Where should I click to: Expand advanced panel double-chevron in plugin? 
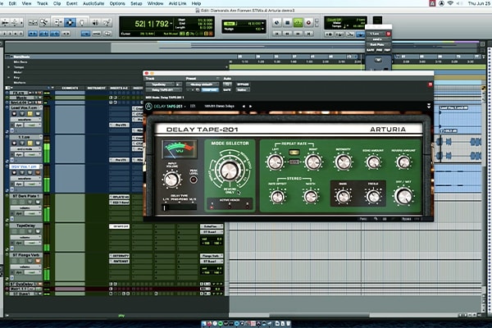[x=429, y=106]
